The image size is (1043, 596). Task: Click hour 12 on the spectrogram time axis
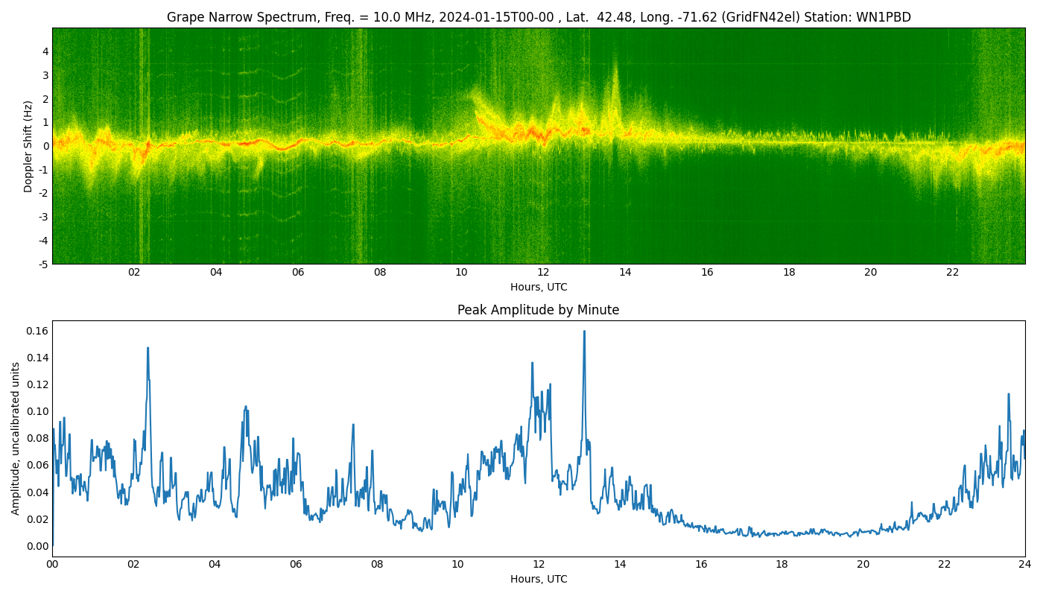coord(543,273)
